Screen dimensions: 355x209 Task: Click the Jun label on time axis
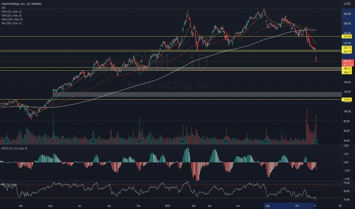238,206
